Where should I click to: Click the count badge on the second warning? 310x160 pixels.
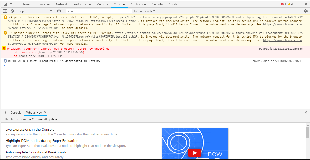(5, 33)
